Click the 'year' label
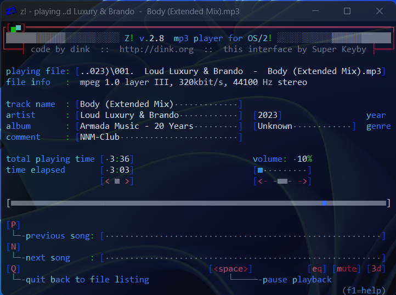The height and width of the screenshot is (295, 396). pos(376,115)
